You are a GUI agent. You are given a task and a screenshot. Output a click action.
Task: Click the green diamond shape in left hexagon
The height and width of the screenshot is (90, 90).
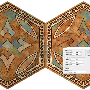pos(8,45)
